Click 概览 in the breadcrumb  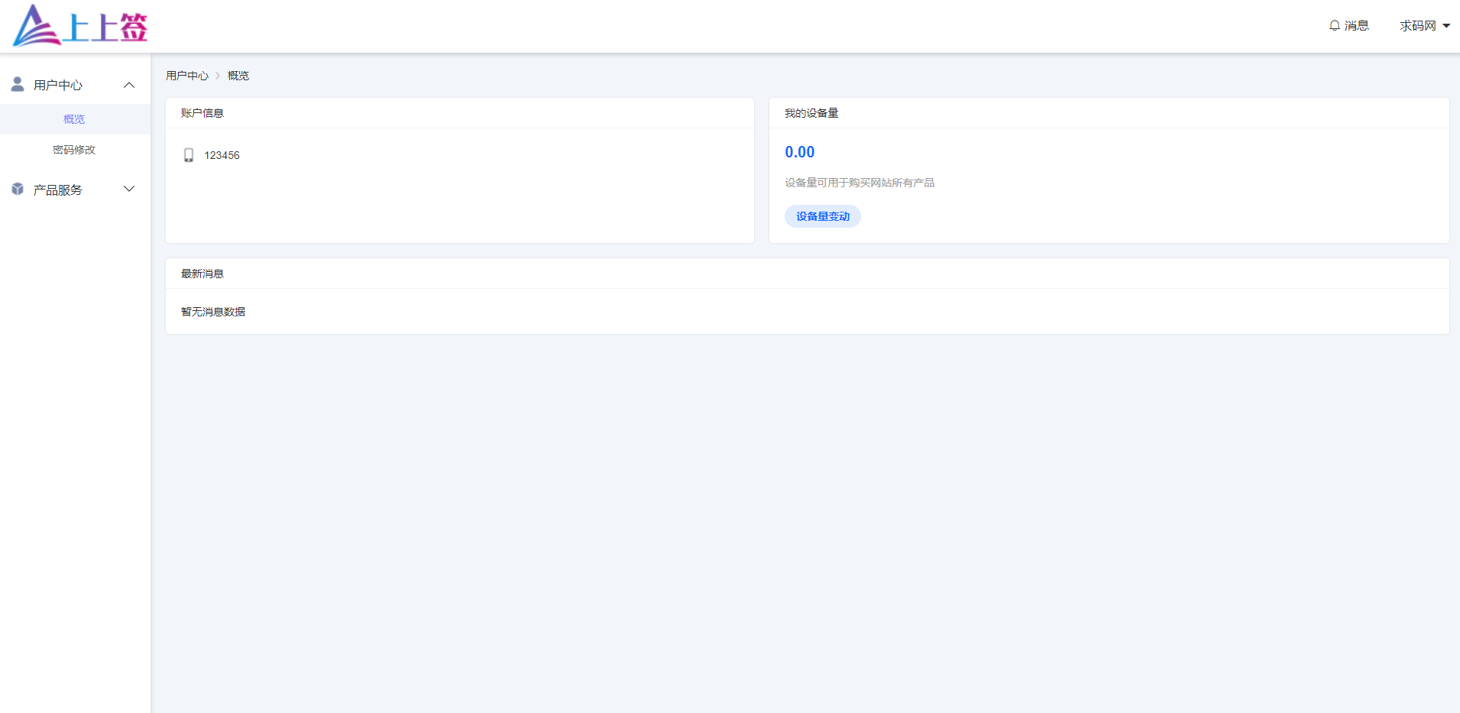(238, 76)
